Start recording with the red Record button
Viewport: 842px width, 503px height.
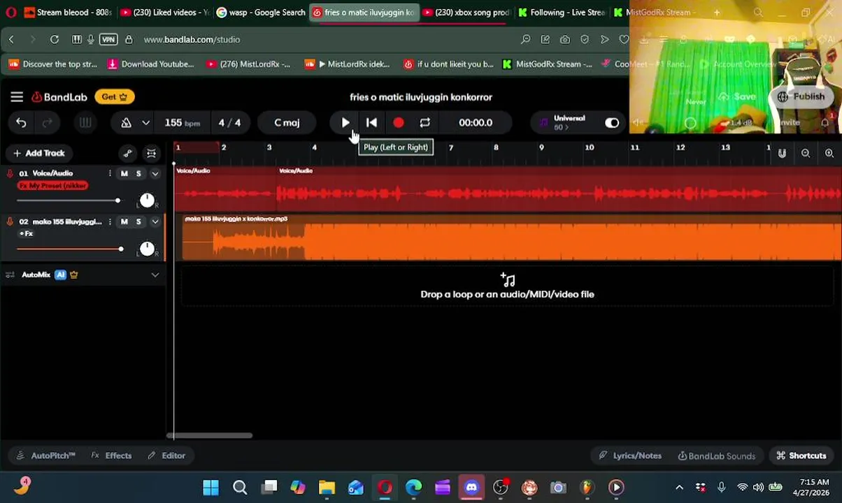point(398,123)
